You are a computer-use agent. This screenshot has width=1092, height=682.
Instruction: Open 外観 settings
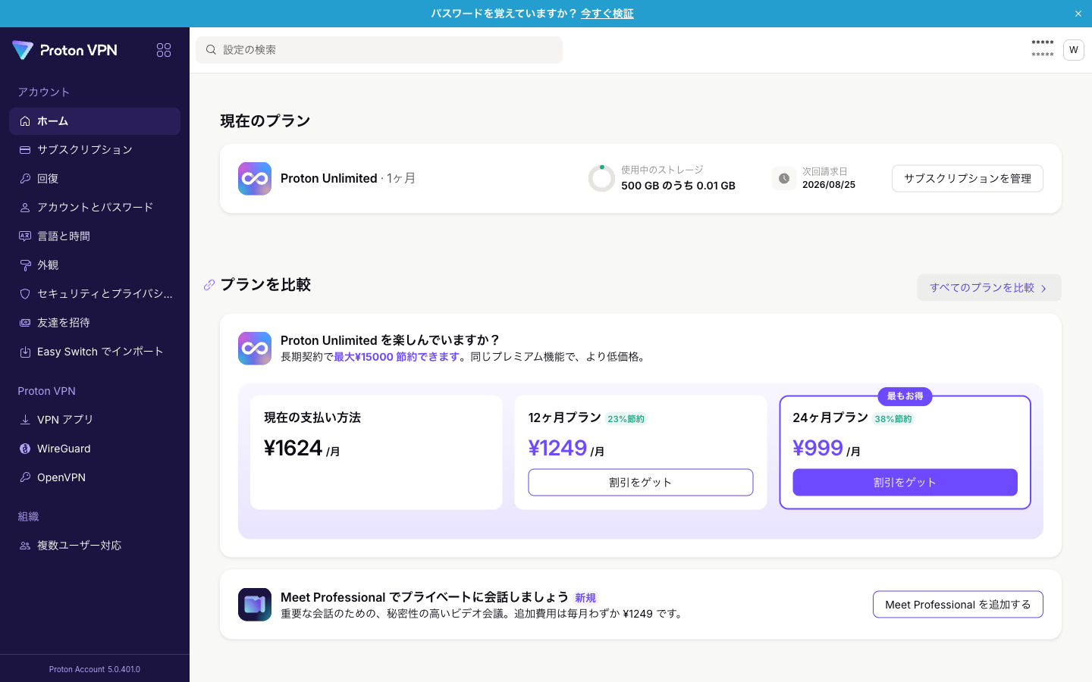pos(95,265)
